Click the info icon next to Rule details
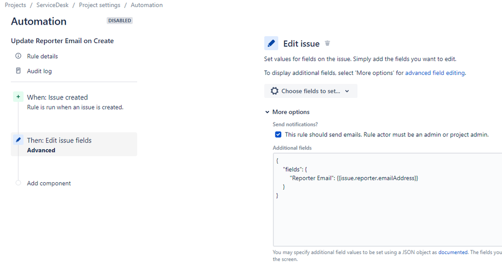 (18, 56)
